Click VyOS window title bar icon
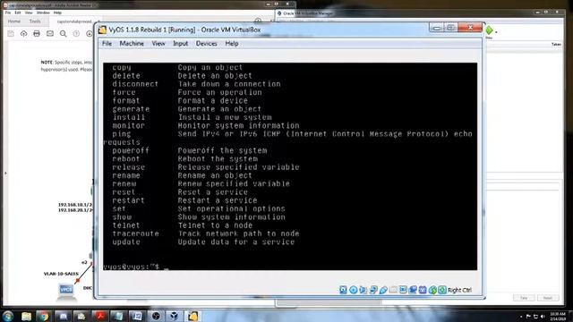Screen dimensions: 573x322 [x=102, y=30]
